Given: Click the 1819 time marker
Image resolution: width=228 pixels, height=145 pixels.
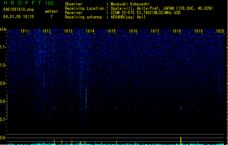Looking at the screenshot, I should pos(198,31).
